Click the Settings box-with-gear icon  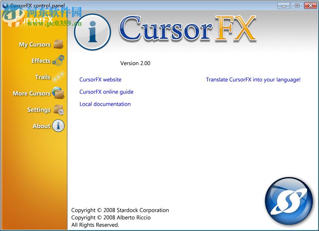pos(59,110)
